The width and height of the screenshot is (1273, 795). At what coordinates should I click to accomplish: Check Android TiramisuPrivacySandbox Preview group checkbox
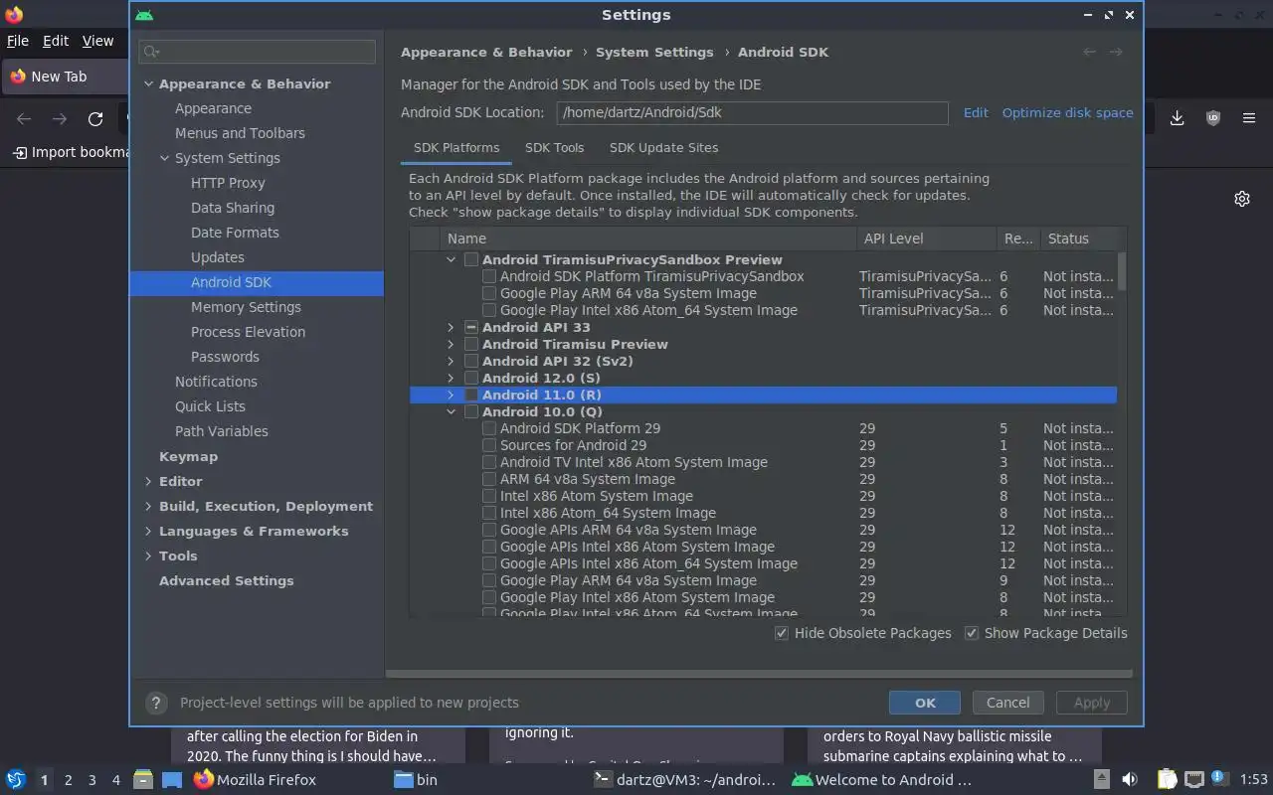point(471,260)
